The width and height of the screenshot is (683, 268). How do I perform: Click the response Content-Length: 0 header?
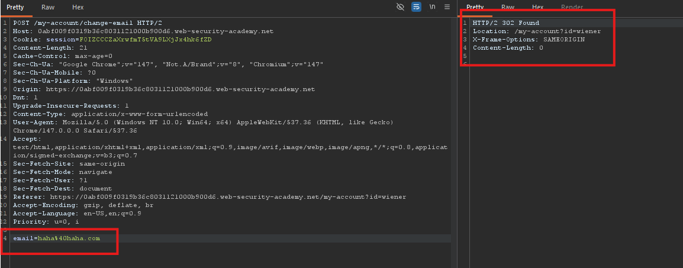tap(508, 48)
